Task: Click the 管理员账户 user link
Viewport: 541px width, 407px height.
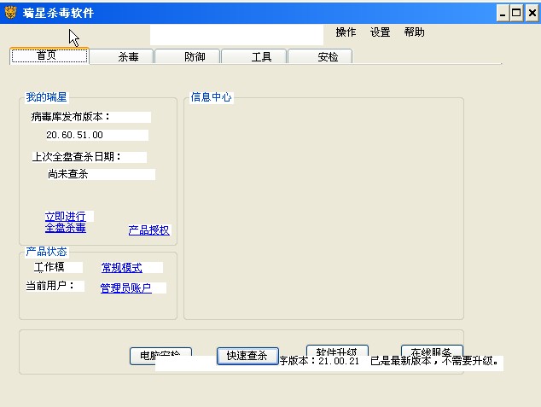Action: click(126, 288)
